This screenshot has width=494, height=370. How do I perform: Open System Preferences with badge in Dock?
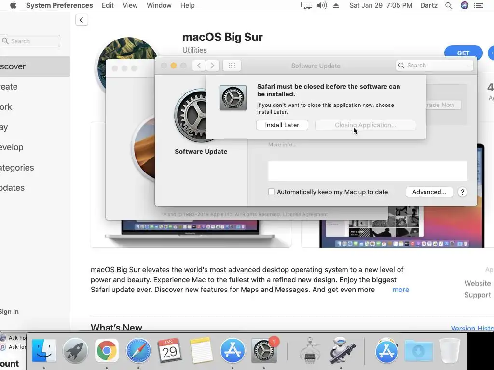click(x=264, y=351)
